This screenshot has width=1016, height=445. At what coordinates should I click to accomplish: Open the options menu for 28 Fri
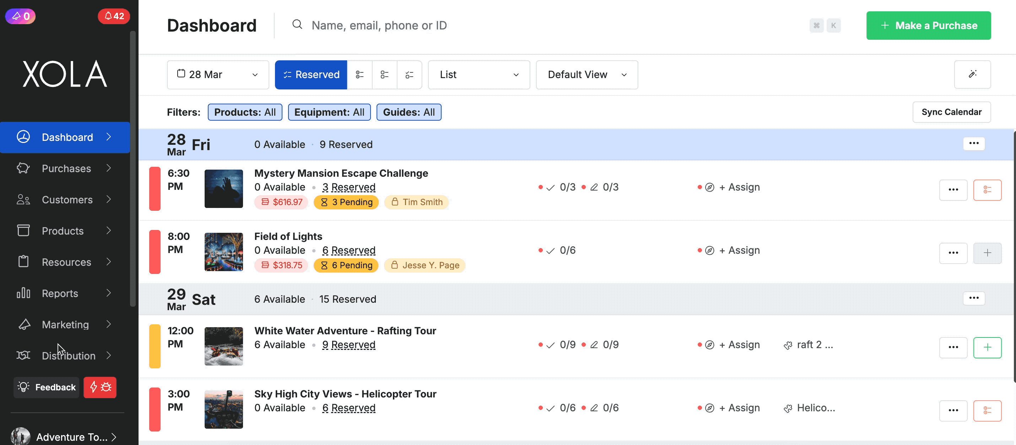click(974, 143)
